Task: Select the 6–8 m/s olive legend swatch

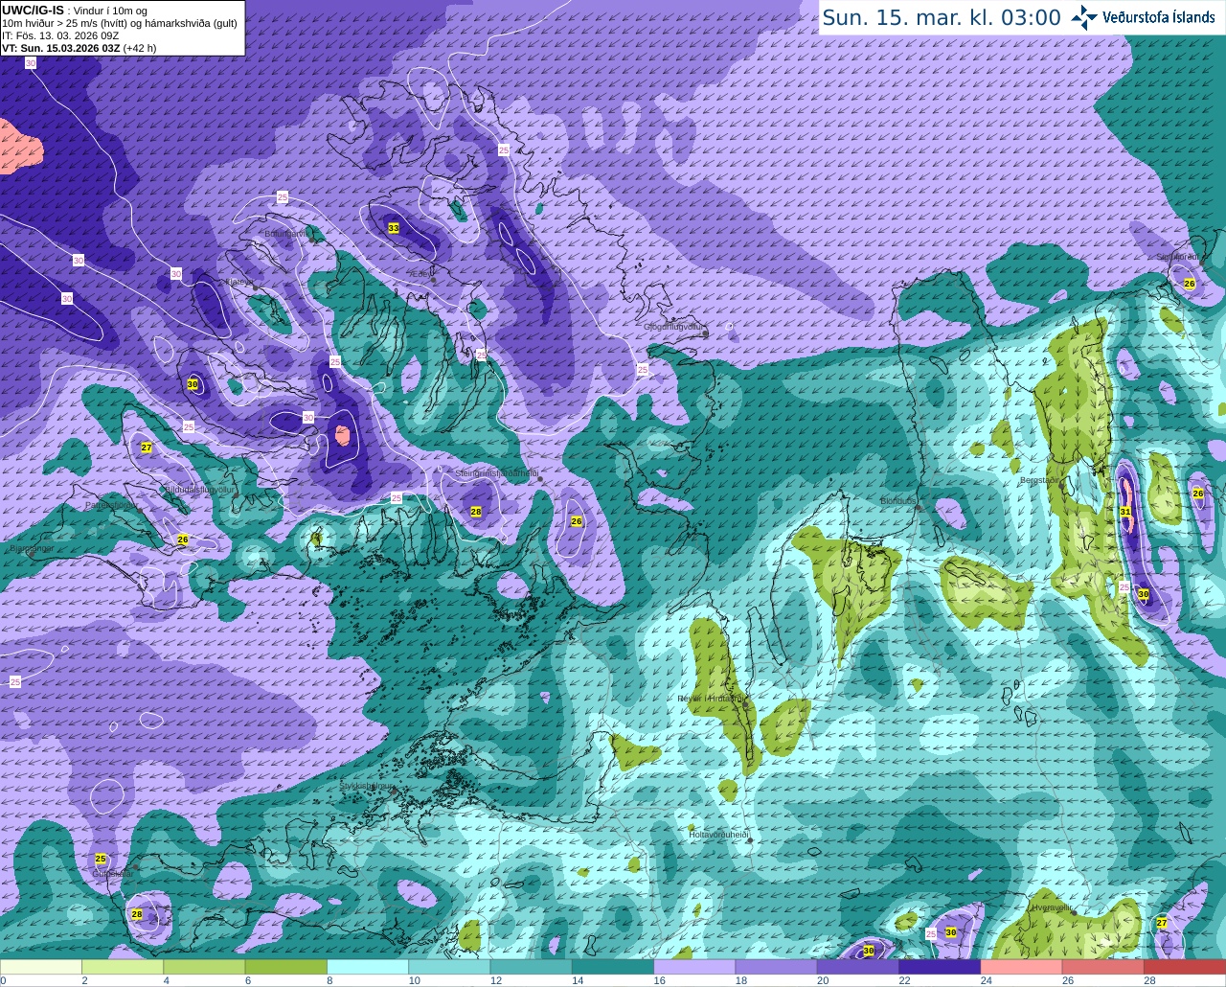Action: (286, 967)
